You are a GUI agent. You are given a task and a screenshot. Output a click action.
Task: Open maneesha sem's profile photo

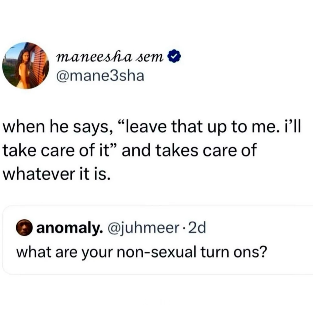tap(26, 66)
